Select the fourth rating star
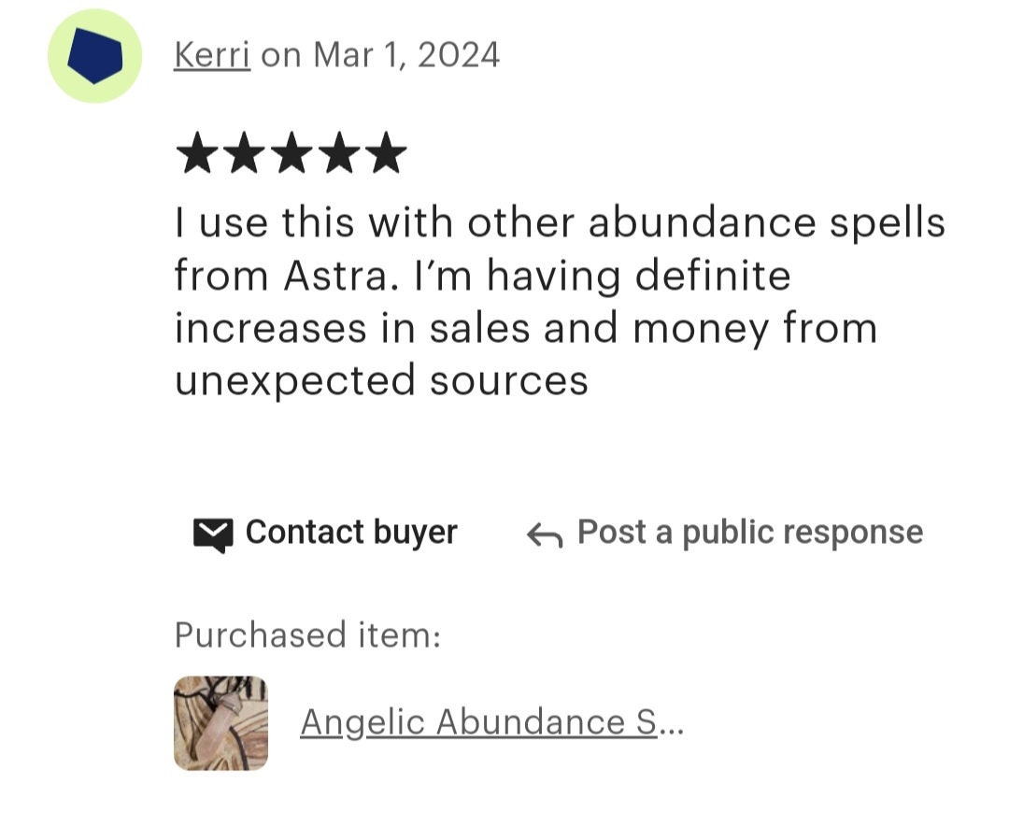1009x826 pixels. [x=339, y=153]
